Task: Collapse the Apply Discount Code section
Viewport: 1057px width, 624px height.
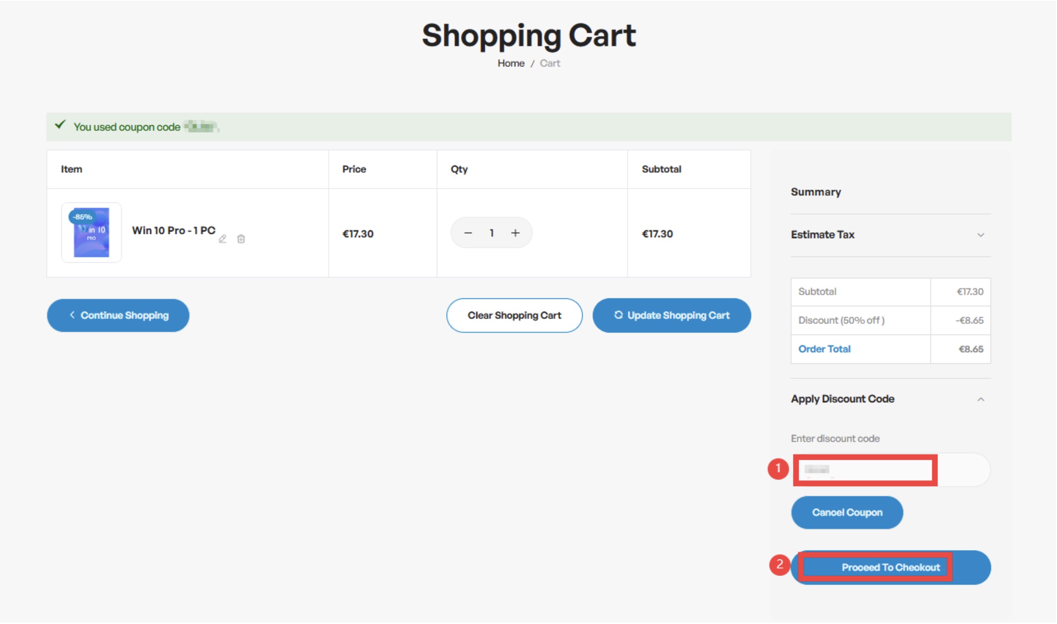Action: pyautogui.click(x=981, y=400)
